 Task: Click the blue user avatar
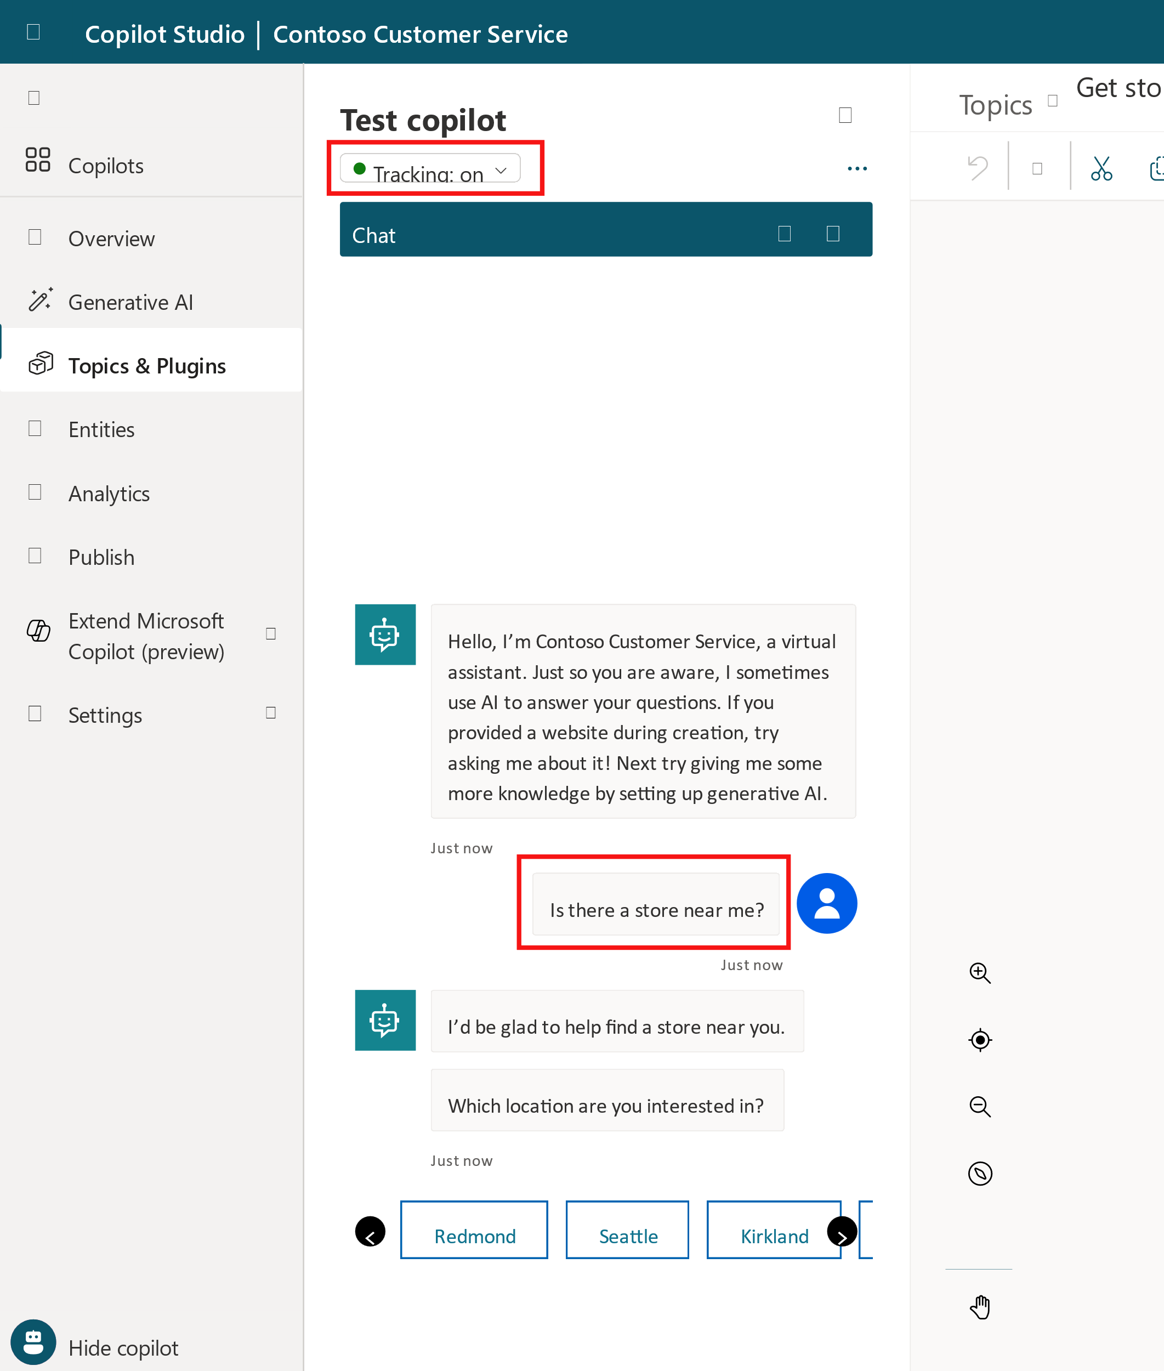(x=827, y=904)
